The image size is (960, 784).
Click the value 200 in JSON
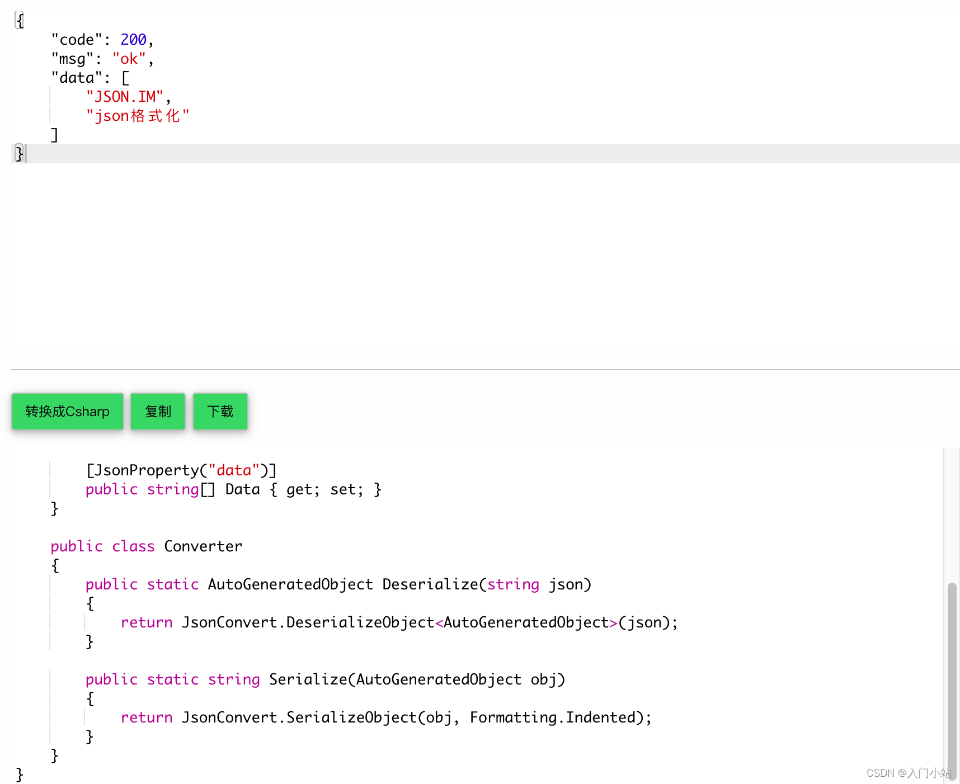coord(133,40)
